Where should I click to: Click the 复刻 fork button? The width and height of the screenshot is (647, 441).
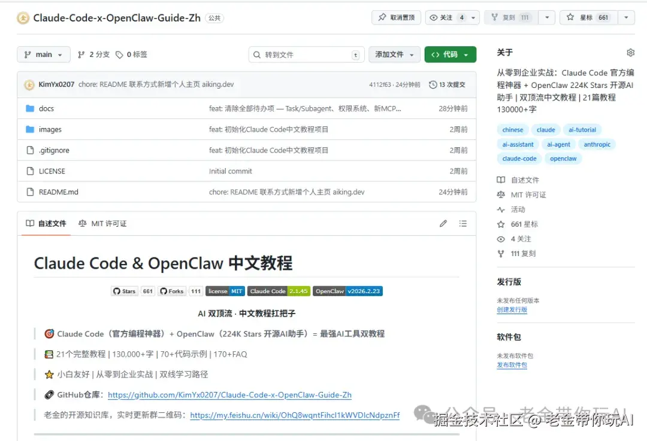click(x=511, y=18)
